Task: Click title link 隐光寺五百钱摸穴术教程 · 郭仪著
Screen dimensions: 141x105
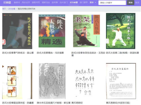Action: [54, 103]
